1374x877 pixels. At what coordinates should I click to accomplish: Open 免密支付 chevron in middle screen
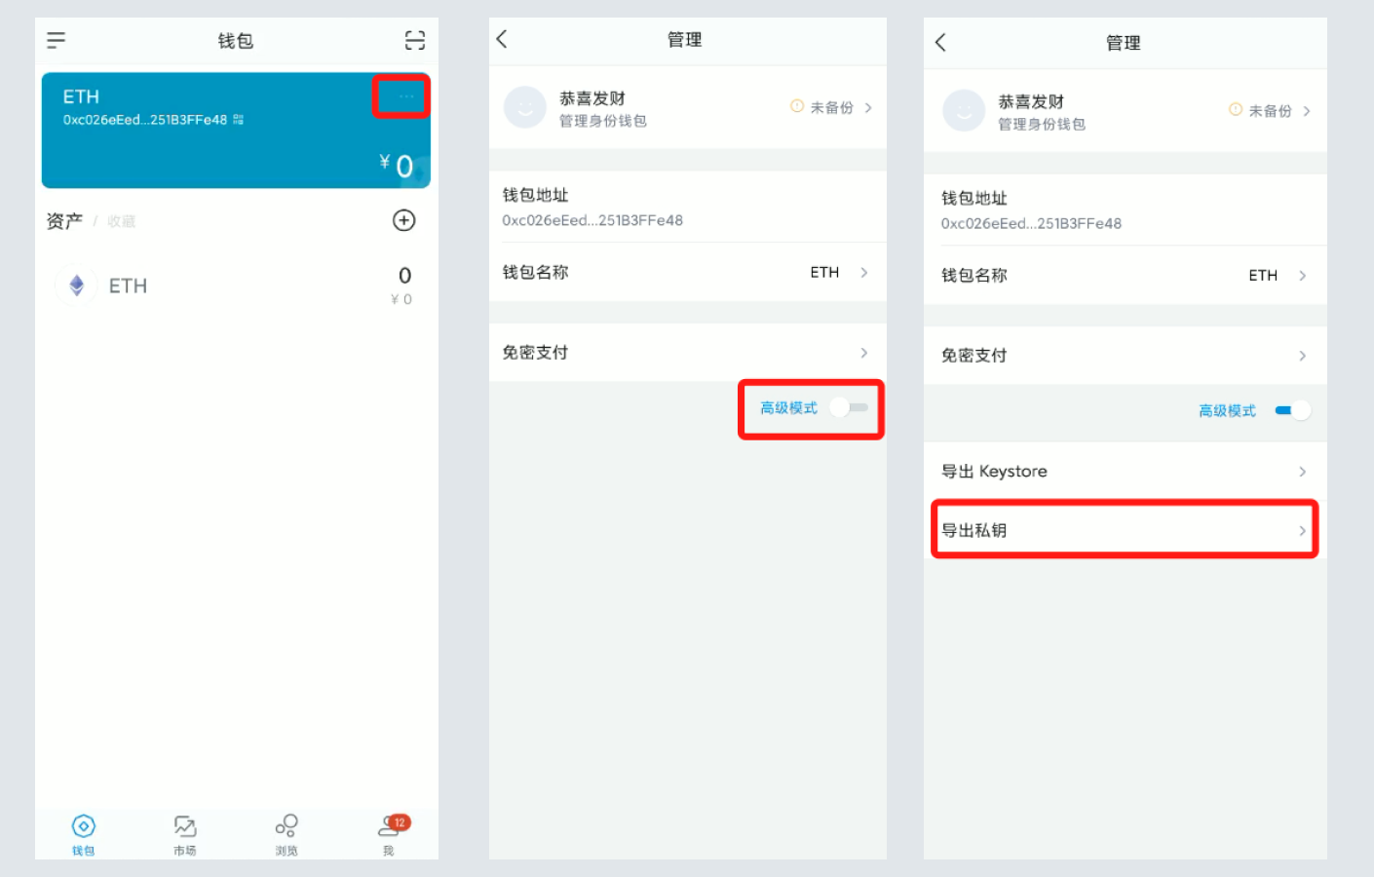pos(863,353)
